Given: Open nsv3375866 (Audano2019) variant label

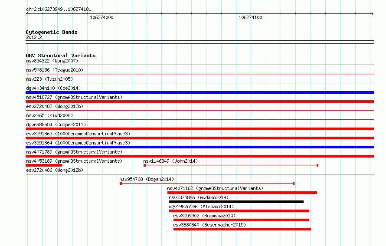Looking at the screenshot, I should point(199,197).
